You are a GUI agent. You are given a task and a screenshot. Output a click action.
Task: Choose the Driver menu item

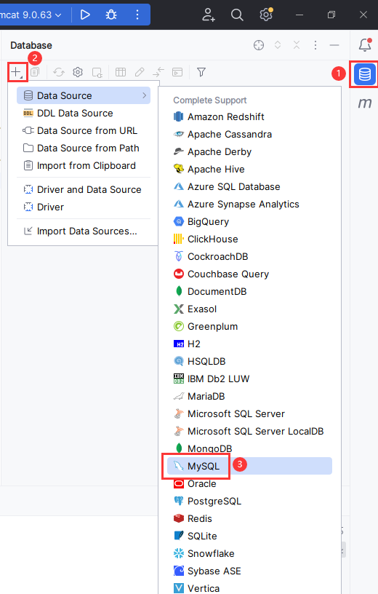[84, 207]
